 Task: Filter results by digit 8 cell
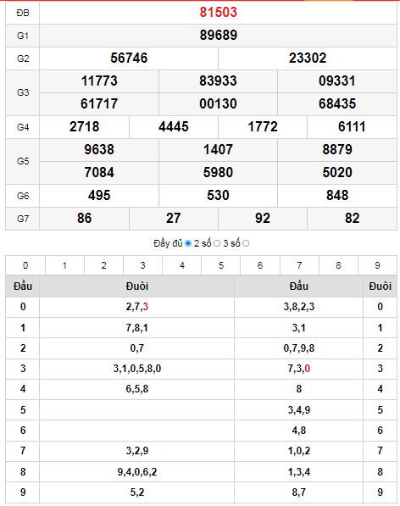pos(338,265)
